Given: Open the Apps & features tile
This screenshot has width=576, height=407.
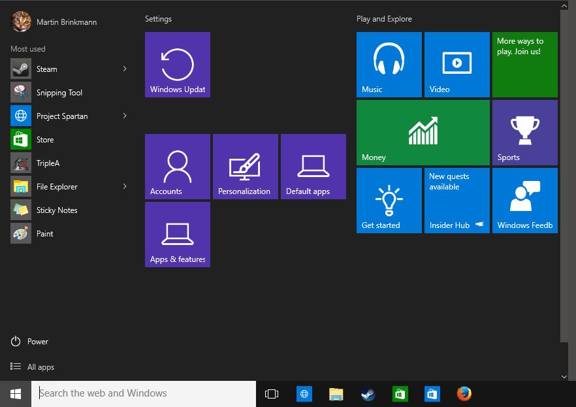Looking at the screenshot, I should (x=178, y=235).
